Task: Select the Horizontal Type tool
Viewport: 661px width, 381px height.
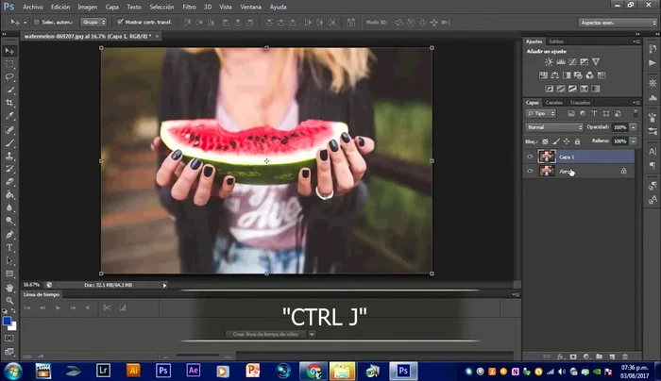Action: 9,247
